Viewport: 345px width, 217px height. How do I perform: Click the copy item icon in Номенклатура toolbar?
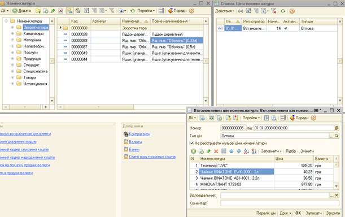tap(46, 11)
